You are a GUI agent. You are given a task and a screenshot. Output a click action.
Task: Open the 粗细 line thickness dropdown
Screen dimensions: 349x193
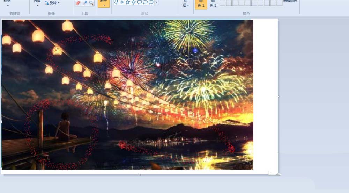pyautogui.click(x=186, y=3)
